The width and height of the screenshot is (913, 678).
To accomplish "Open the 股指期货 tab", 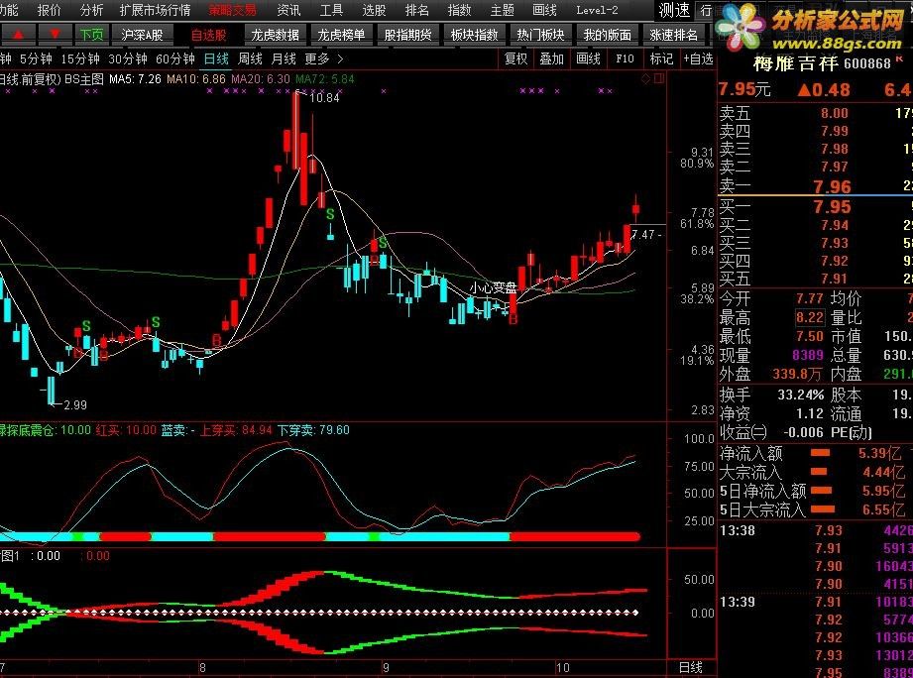I will pos(407,35).
